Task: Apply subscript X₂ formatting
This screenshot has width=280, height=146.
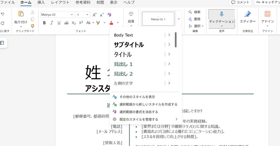Action: [74, 23]
